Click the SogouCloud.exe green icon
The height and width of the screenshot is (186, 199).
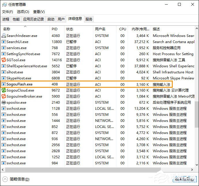point(4,90)
